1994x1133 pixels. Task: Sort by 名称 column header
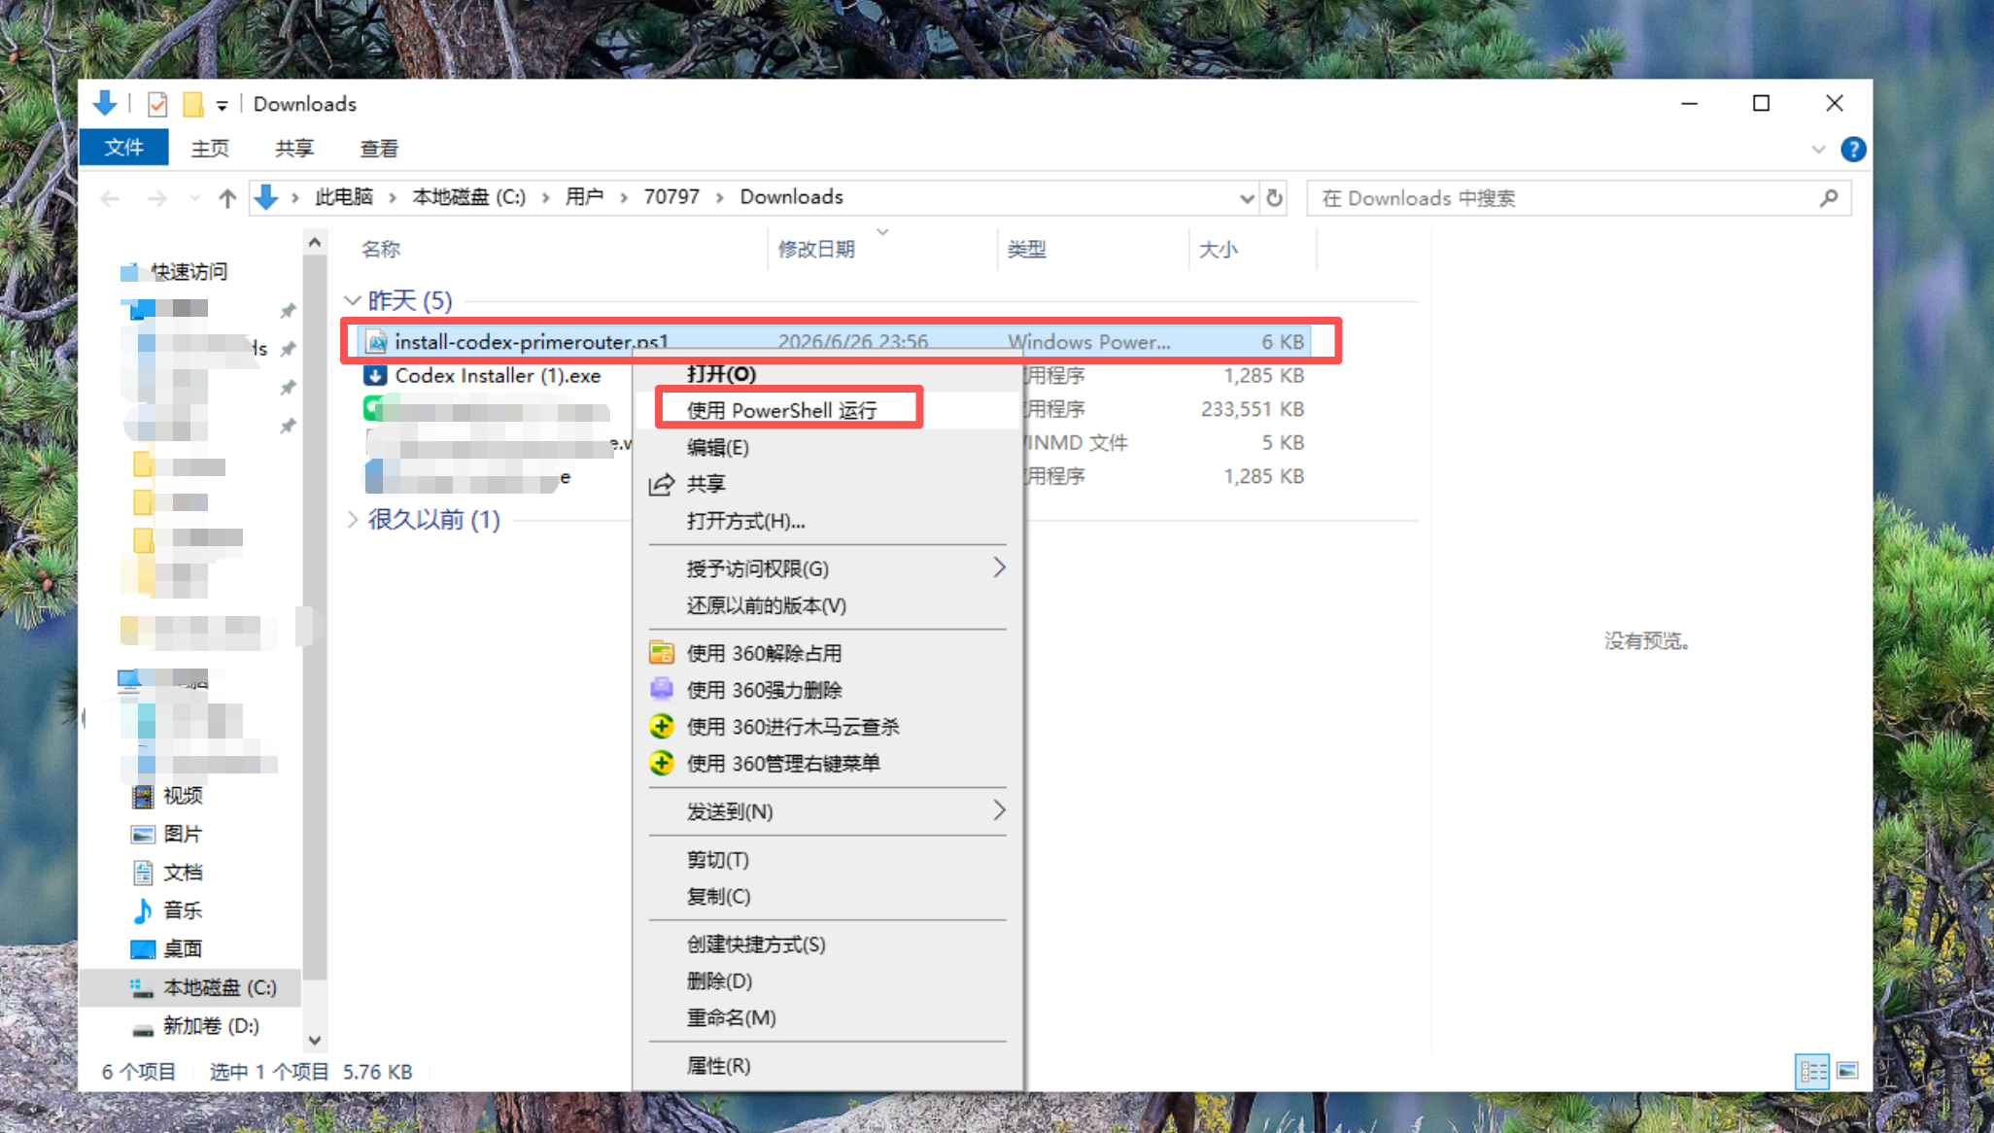(562, 250)
